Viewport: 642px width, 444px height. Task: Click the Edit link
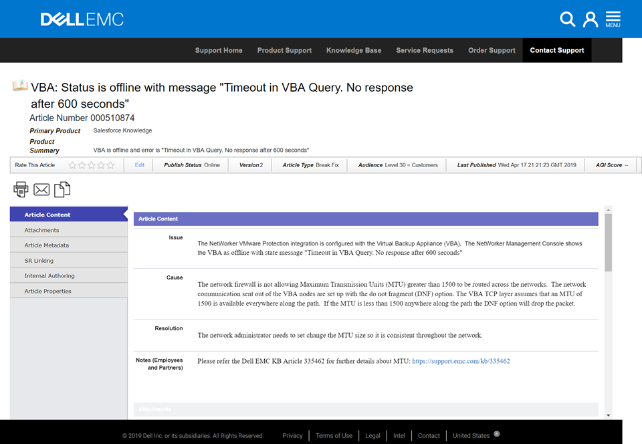pyautogui.click(x=140, y=165)
